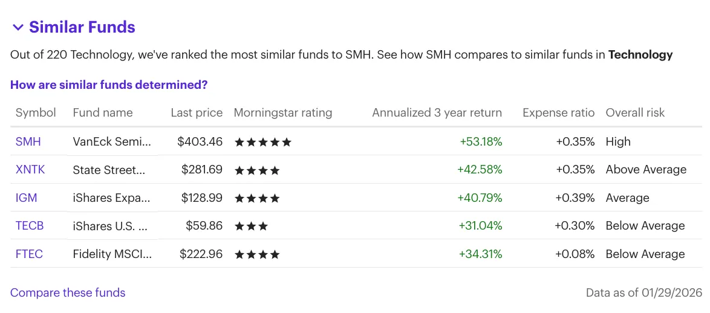Open the SMH symbol link
Viewport: 710px width, 313px height.
(28, 141)
